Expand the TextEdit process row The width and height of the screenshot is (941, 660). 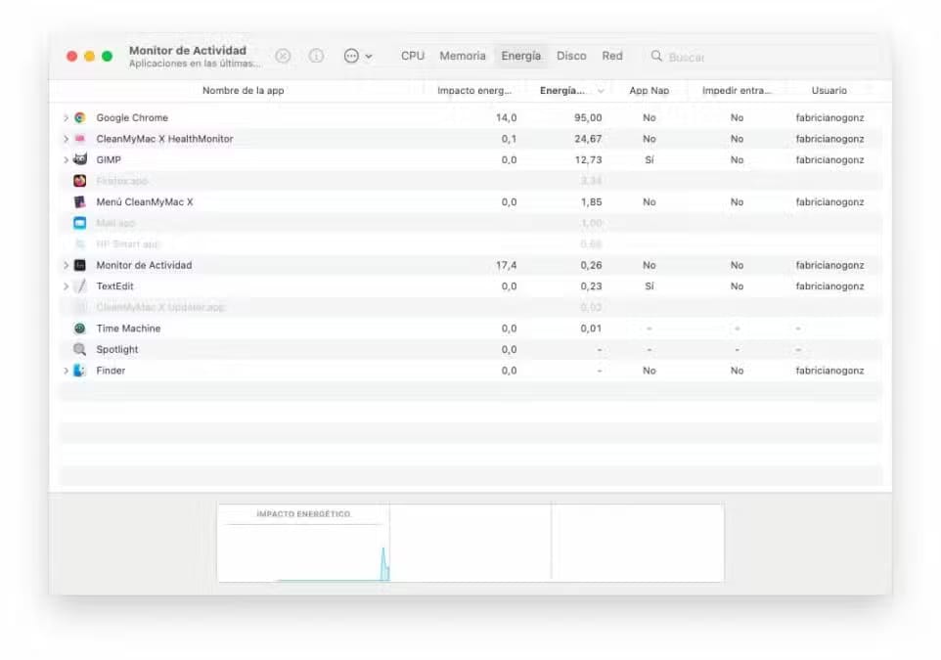pos(66,286)
